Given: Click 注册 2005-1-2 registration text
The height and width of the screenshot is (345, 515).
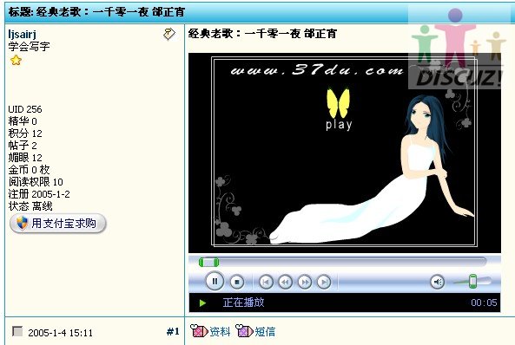Looking at the screenshot, I should 39,194.
